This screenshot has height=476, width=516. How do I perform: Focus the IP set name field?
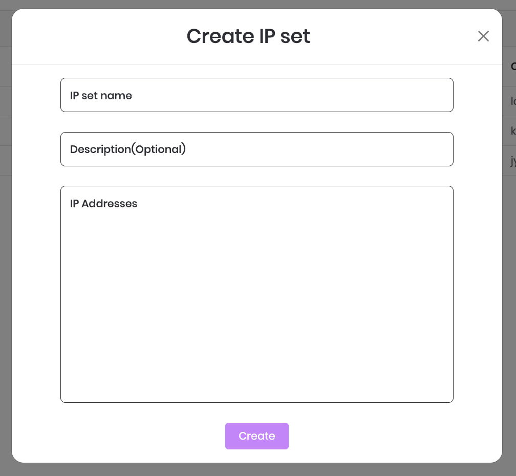pyautogui.click(x=256, y=95)
